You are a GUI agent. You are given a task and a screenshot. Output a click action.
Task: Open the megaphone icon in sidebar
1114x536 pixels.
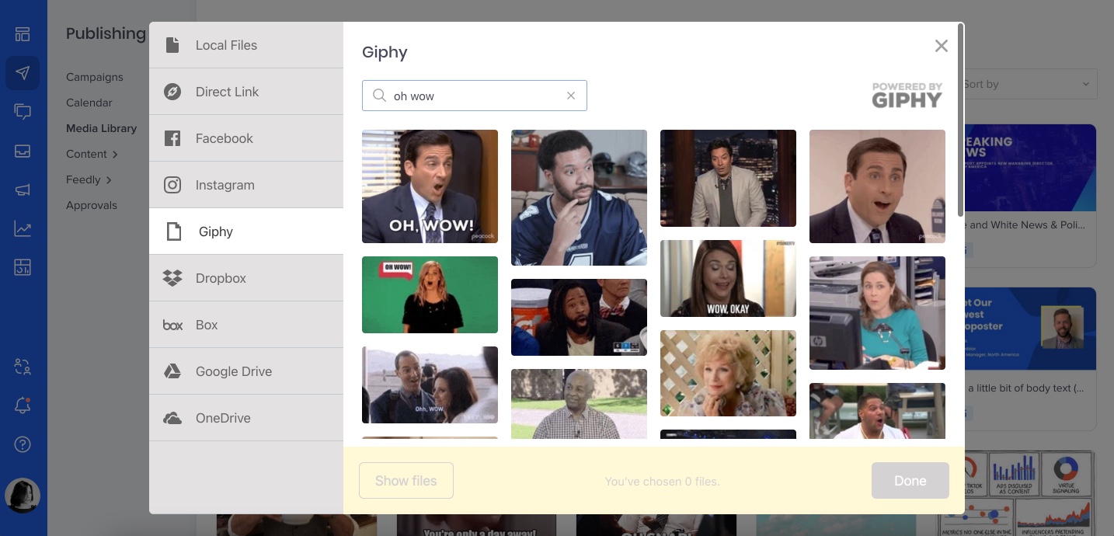pos(23,190)
